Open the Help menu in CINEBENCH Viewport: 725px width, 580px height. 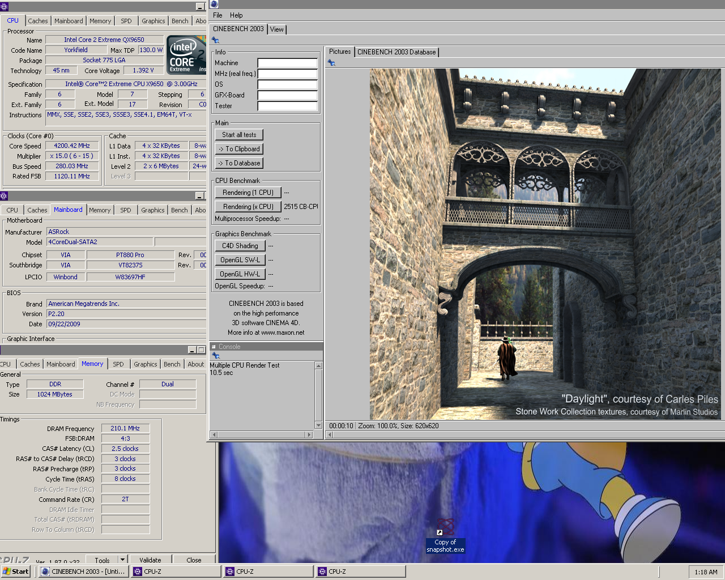tap(236, 15)
